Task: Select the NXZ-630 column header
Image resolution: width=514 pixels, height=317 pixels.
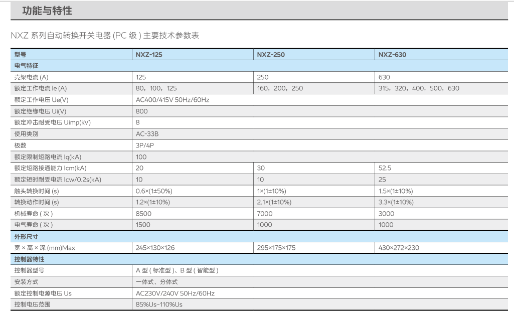Action: click(x=392, y=55)
